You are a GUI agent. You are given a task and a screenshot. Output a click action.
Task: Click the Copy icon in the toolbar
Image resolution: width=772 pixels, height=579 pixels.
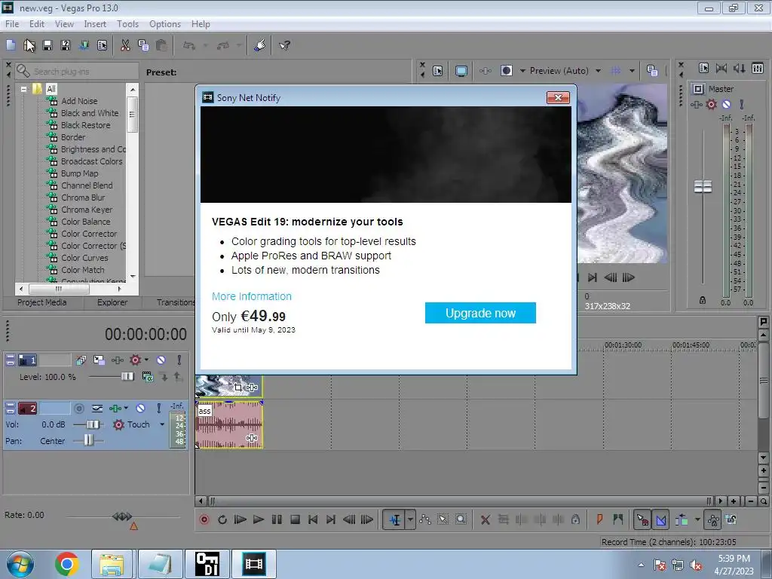pyautogui.click(x=143, y=45)
